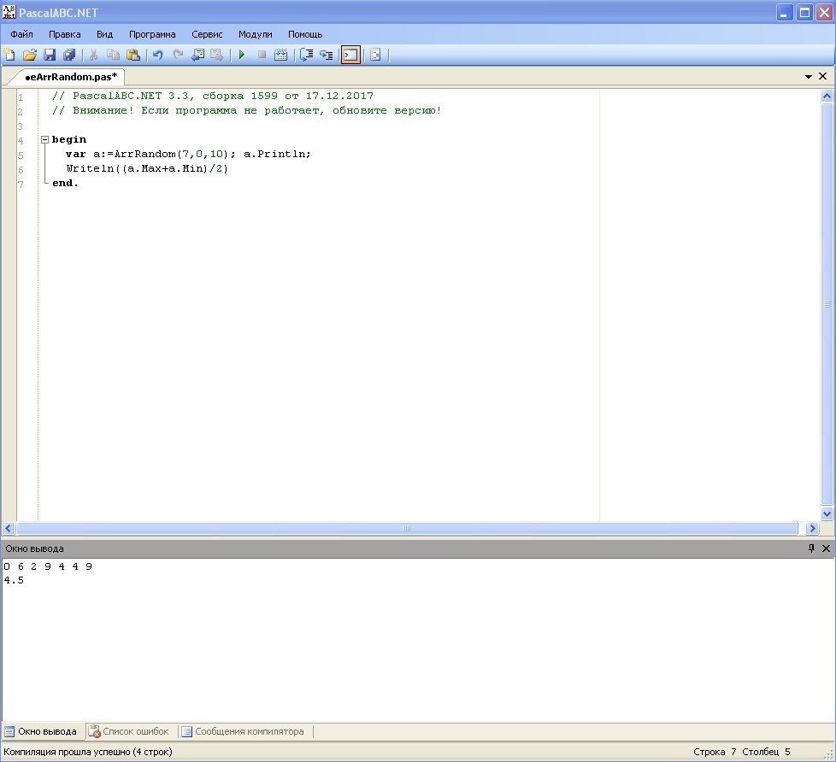This screenshot has width=836, height=762.
Task: Toggle the output window toolbar button
Action: 350,55
